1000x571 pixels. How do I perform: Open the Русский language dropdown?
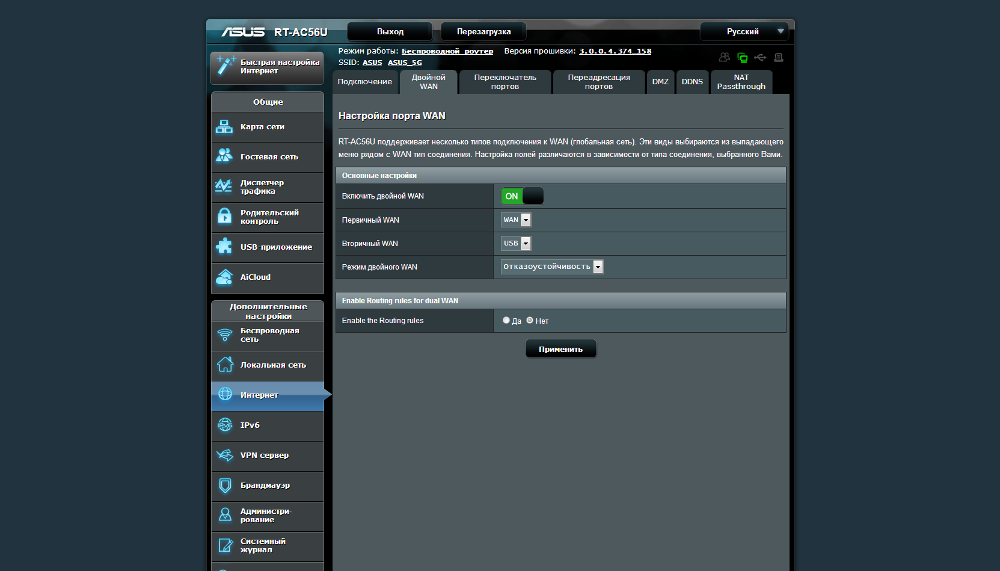[x=744, y=31]
